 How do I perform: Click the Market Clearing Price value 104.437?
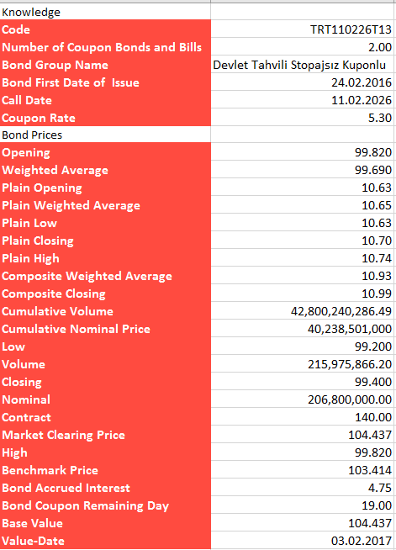coord(303,435)
